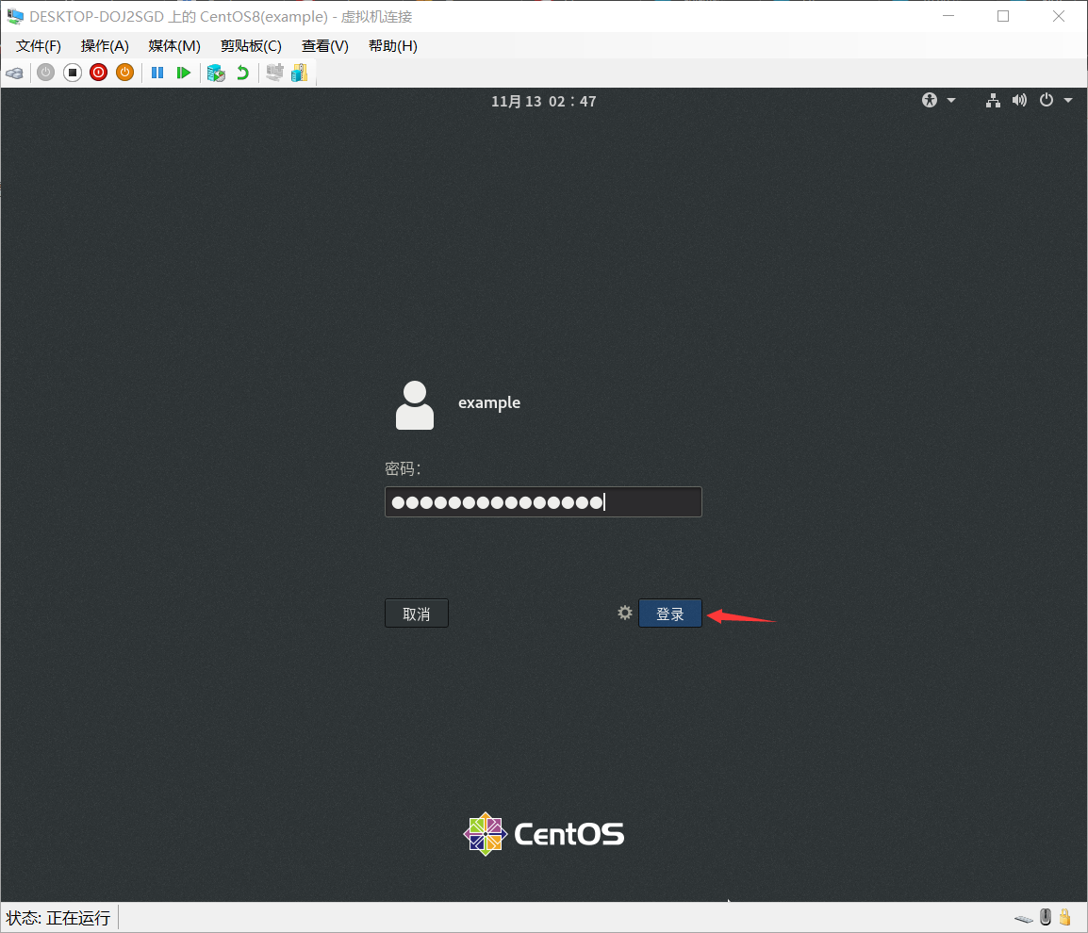The image size is (1088, 933).
Task: Open the 媒体(M) menu
Action: pyautogui.click(x=174, y=46)
